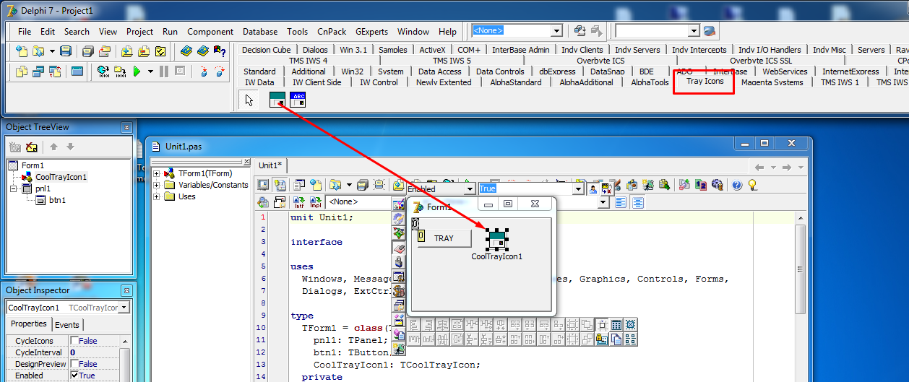Collapse the pnl1 node in Object TreeView
The height and width of the screenshot is (382, 909).
13,188
